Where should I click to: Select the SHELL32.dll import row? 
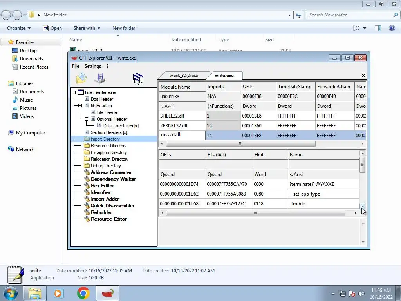(x=262, y=116)
